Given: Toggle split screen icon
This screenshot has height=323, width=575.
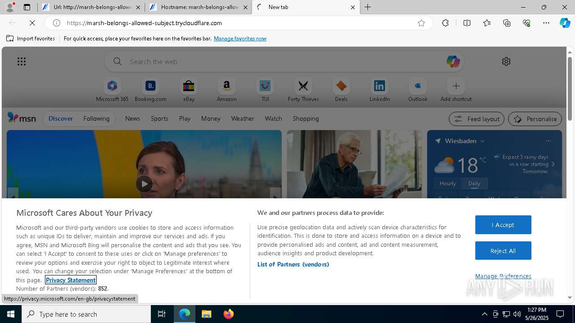Looking at the screenshot, I should click(x=467, y=23).
